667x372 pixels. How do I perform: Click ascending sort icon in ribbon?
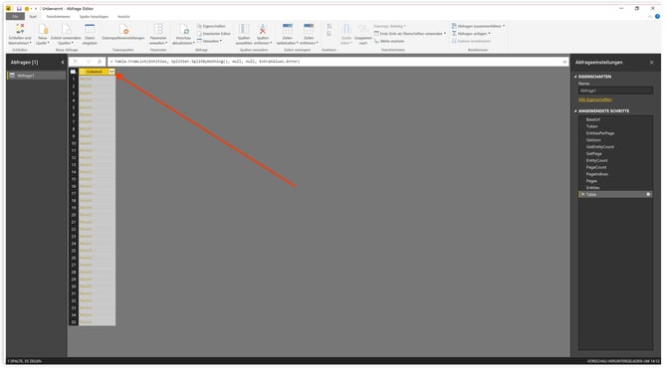tap(330, 27)
